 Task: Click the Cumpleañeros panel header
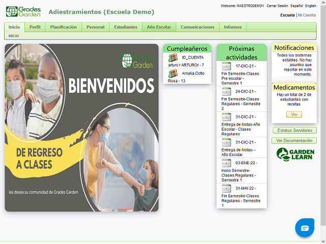[187, 49]
